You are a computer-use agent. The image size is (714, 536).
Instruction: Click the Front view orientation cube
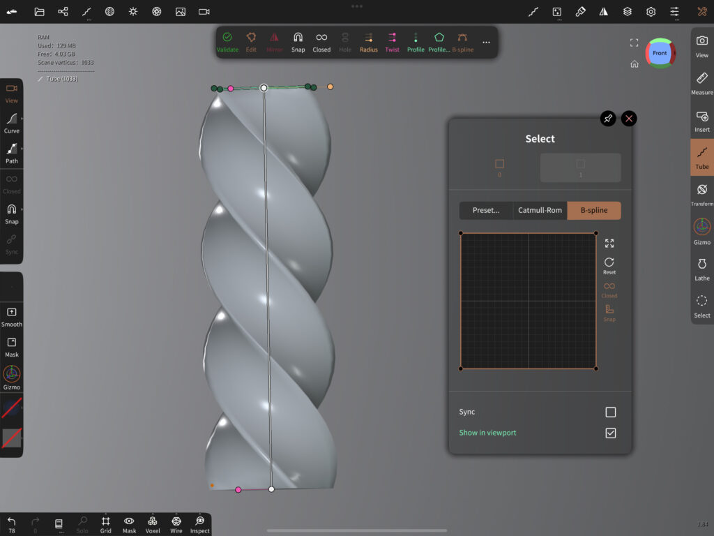click(x=660, y=53)
